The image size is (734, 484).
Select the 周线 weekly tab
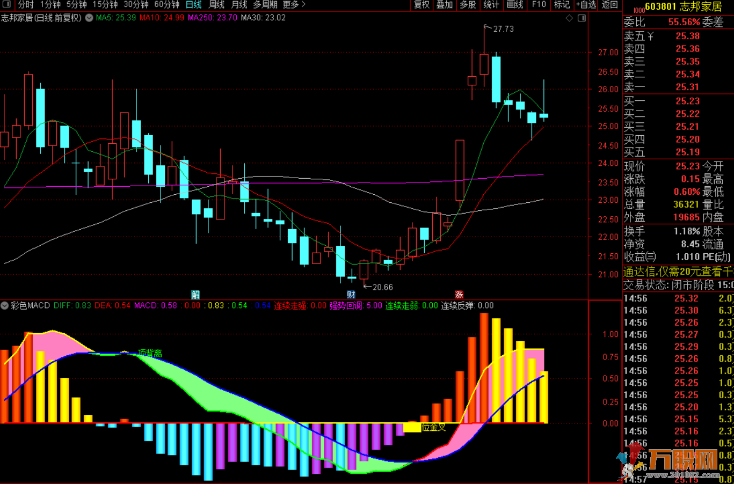click(x=217, y=4)
